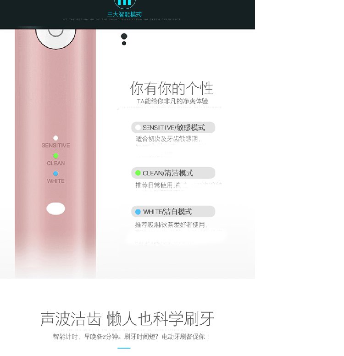Click the CLEAN/清洁模式 label pill
Viewport: 344px width, 356px height.
coord(173,173)
